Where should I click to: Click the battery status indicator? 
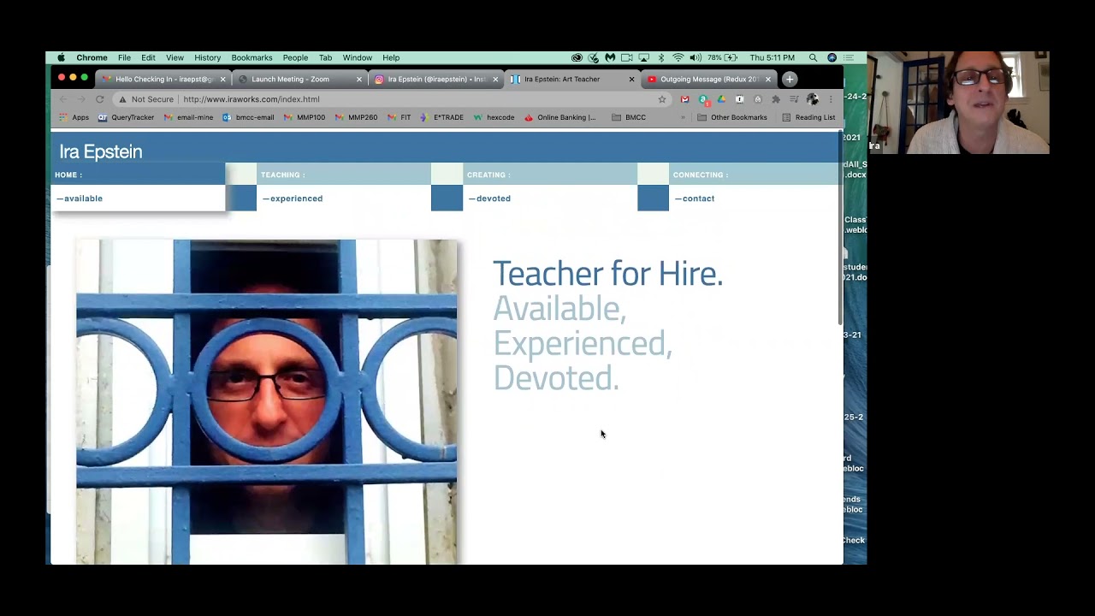tap(723, 58)
